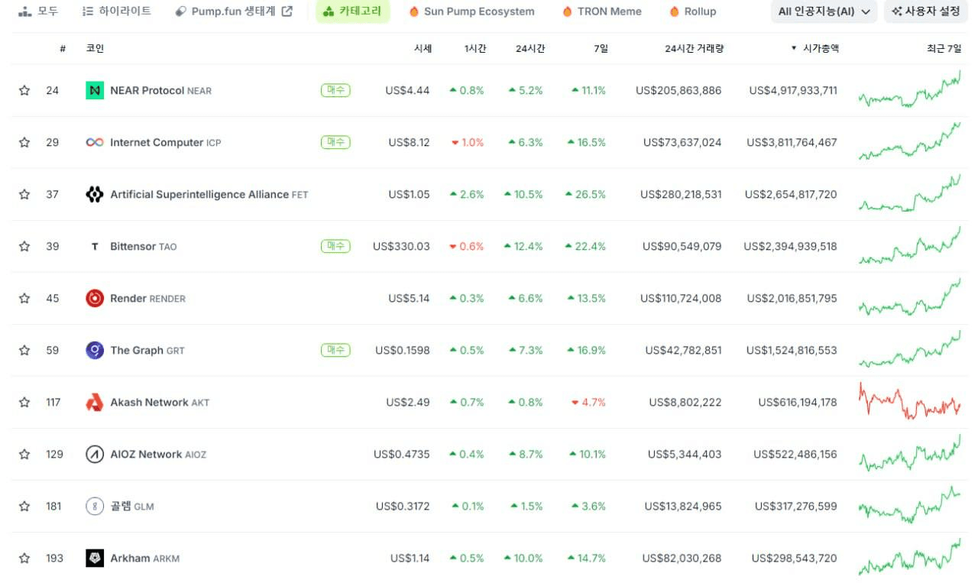The width and height of the screenshot is (978, 583).
Task: Click the Akash Network red logo
Action: (x=95, y=402)
